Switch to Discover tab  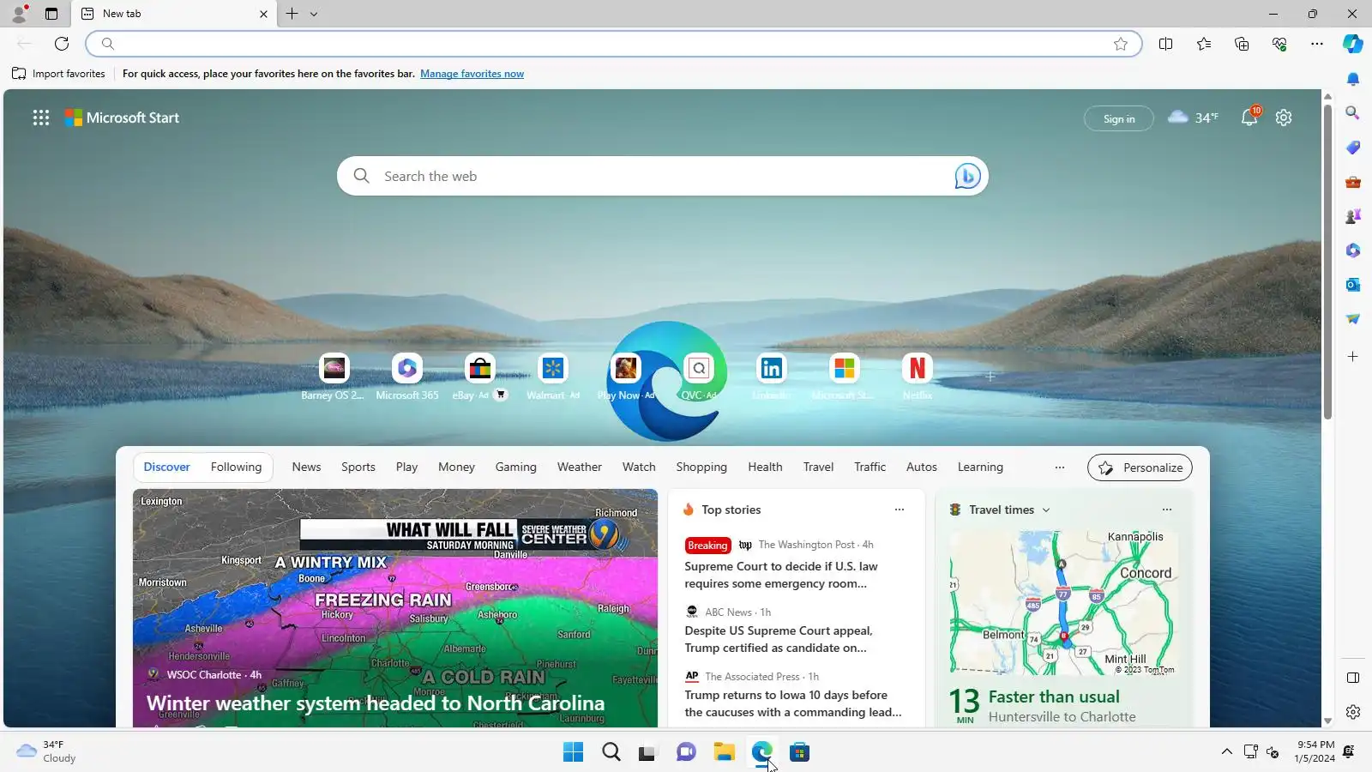(x=166, y=467)
